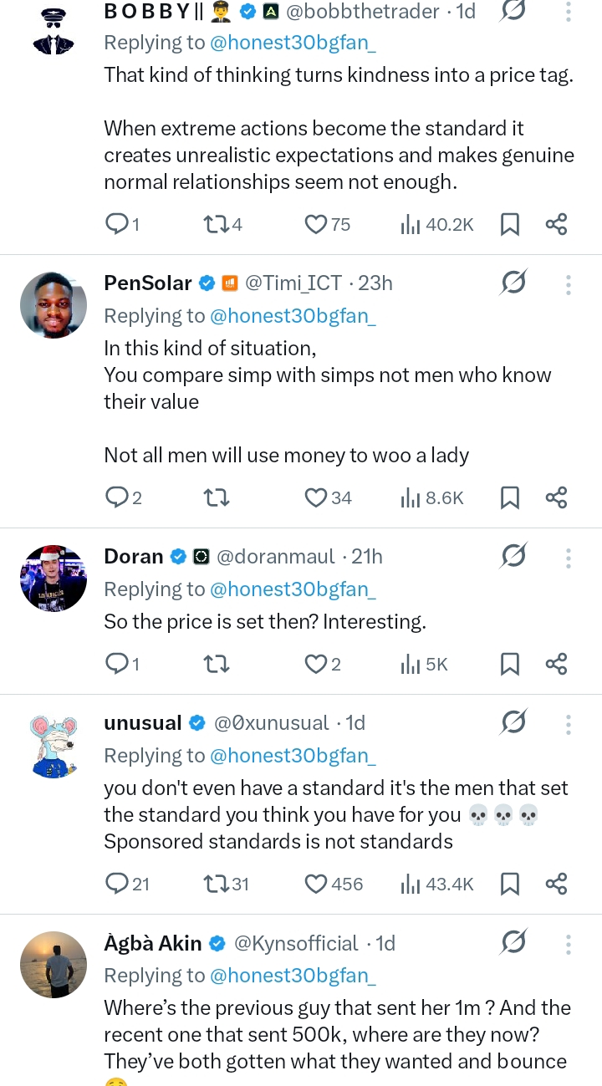Open Doran's profile by name
Screen dimensions: 602x1086
(x=133, y=557)
